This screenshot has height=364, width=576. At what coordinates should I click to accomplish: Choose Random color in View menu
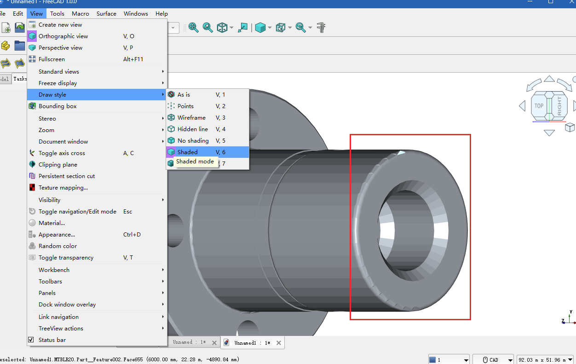[x=58, y=246]
